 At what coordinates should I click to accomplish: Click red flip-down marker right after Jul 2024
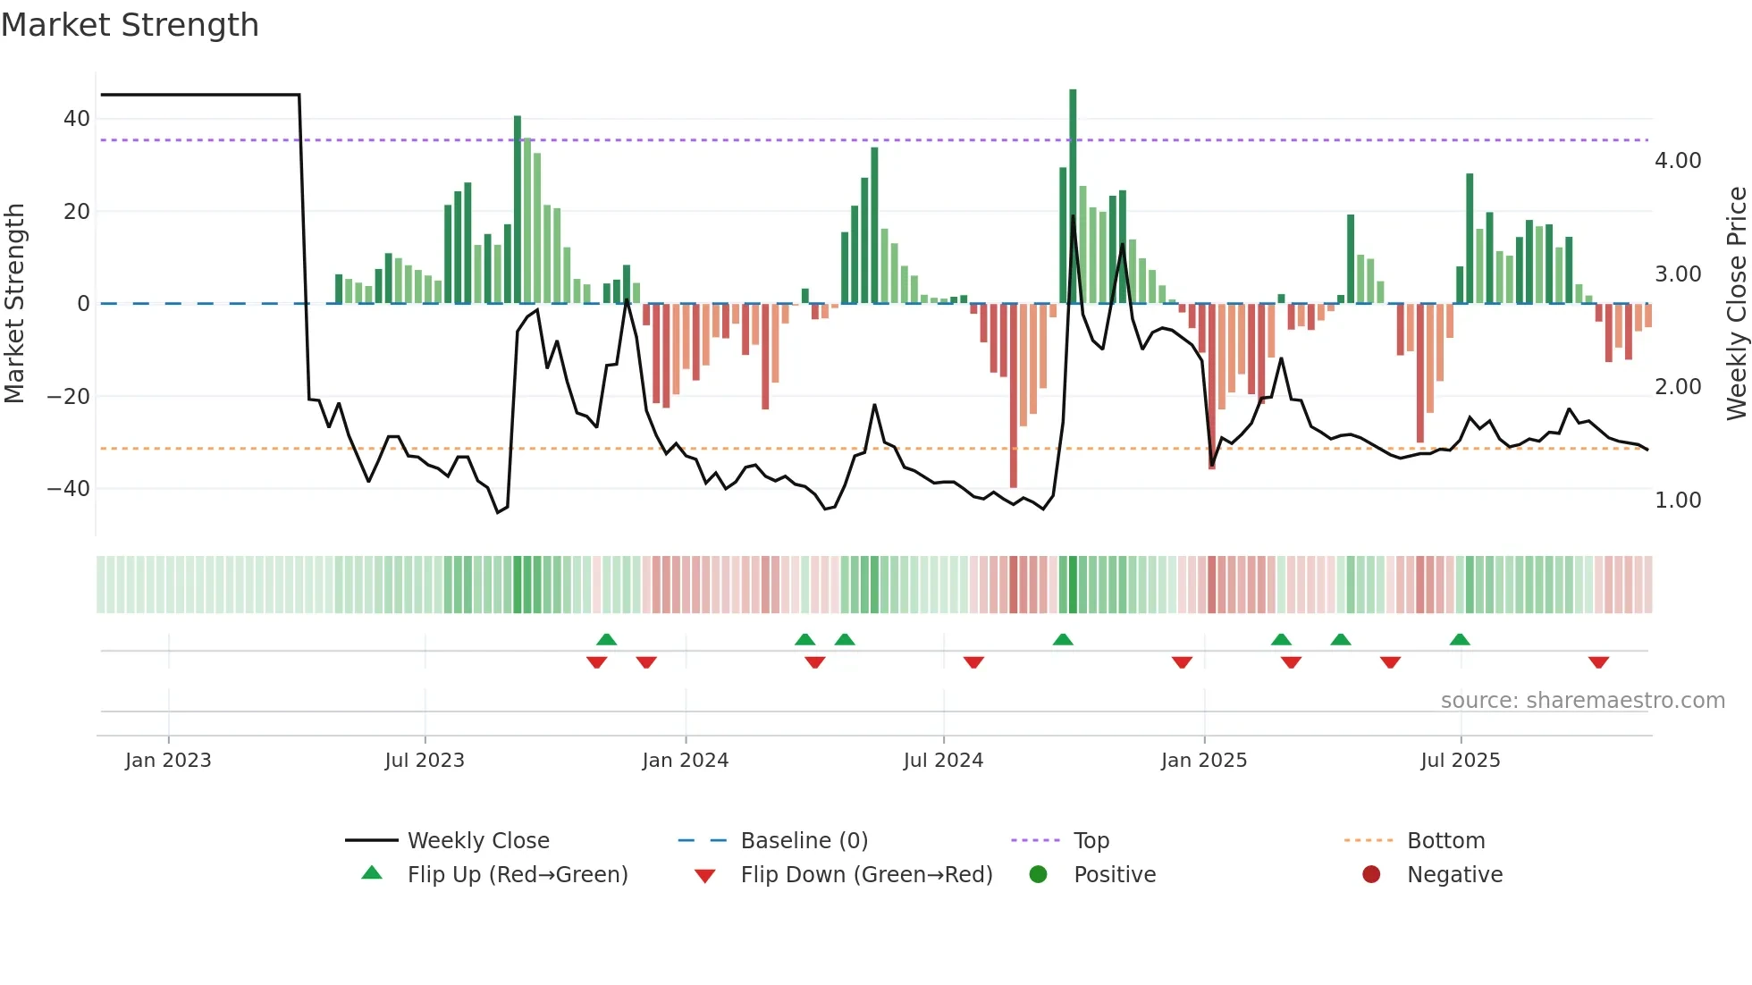click(x=974, y=662)
